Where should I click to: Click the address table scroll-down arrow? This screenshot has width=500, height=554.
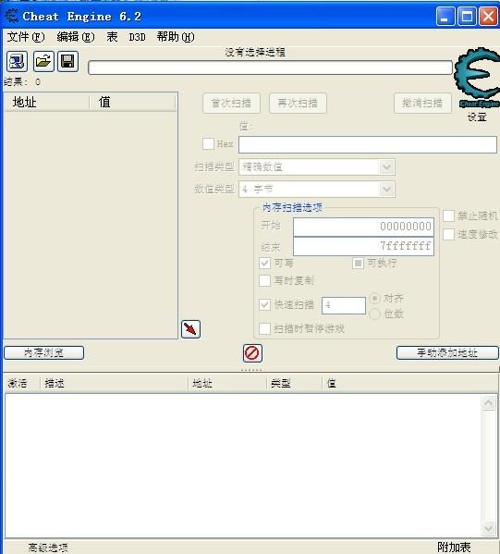489,528
